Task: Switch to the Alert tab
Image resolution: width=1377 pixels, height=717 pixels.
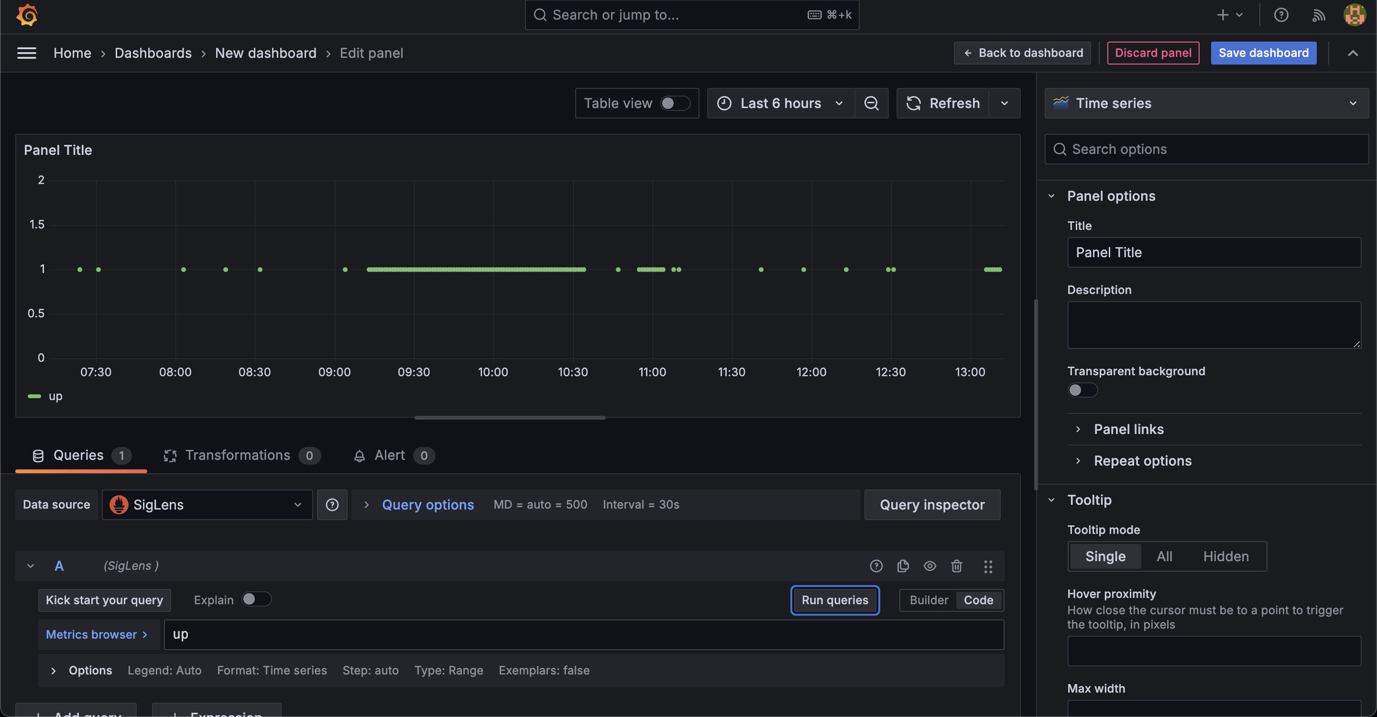Action: pyautogui.click(x=394, y=455)
